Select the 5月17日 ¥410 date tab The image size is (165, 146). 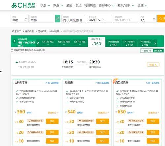coord(129,43)
